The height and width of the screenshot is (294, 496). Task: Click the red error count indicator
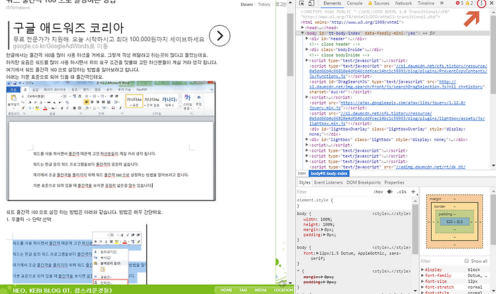460,3
